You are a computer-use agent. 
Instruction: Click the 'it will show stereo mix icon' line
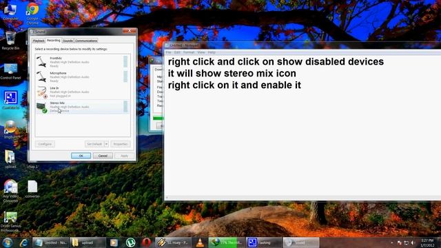[x=232, y=73]
